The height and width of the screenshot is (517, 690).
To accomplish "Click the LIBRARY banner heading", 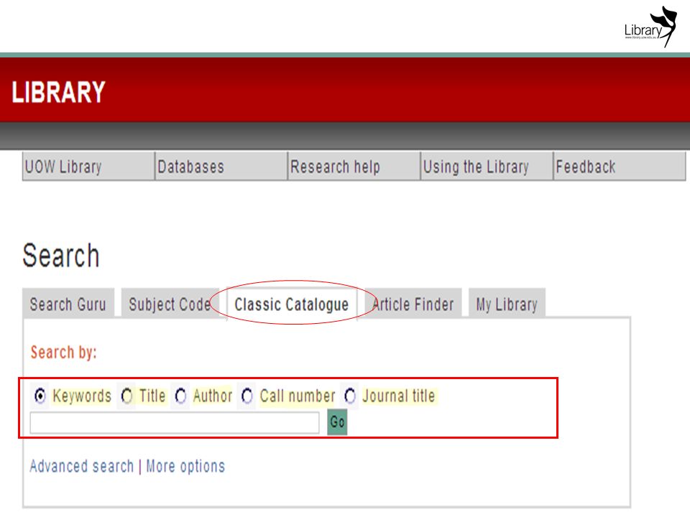I will point(58,92).
